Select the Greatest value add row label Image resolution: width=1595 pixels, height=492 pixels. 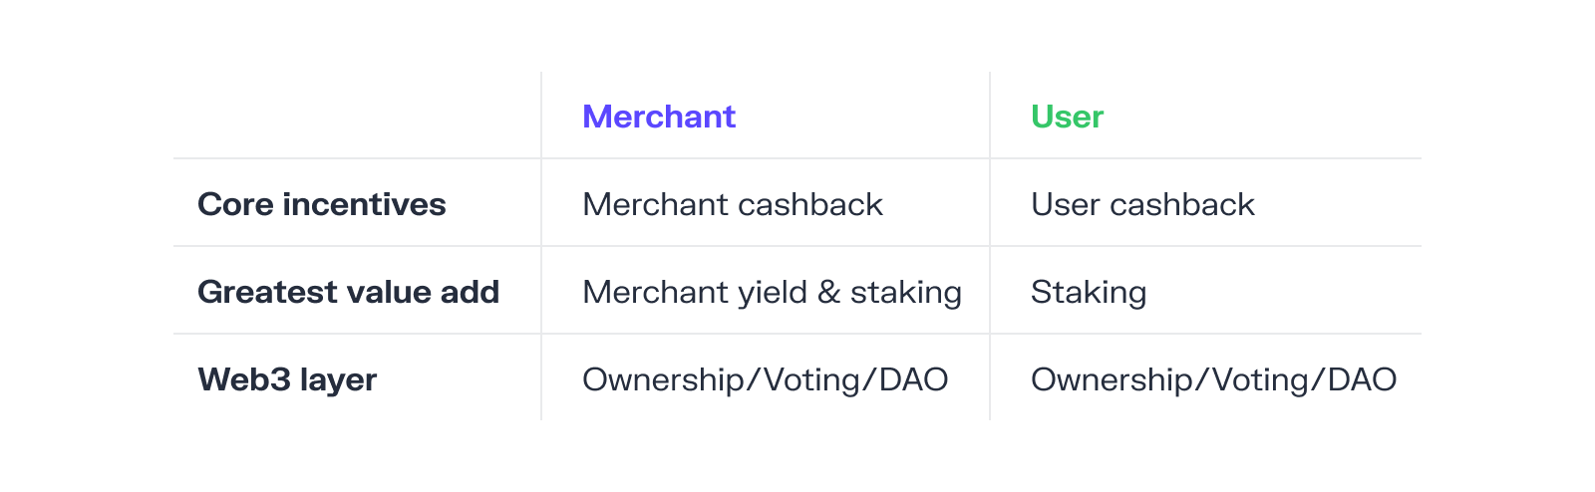coord(349,292)
